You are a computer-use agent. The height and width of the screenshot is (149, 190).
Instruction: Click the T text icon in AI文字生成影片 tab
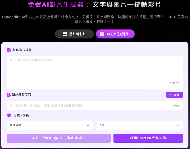(102, 34)
